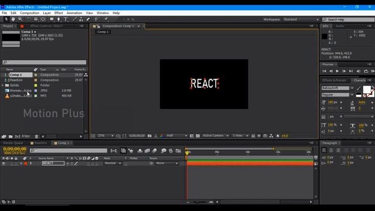Enable Frame Blending for timeline layers
Screen dimensions: 375x211
click(147, 151)
